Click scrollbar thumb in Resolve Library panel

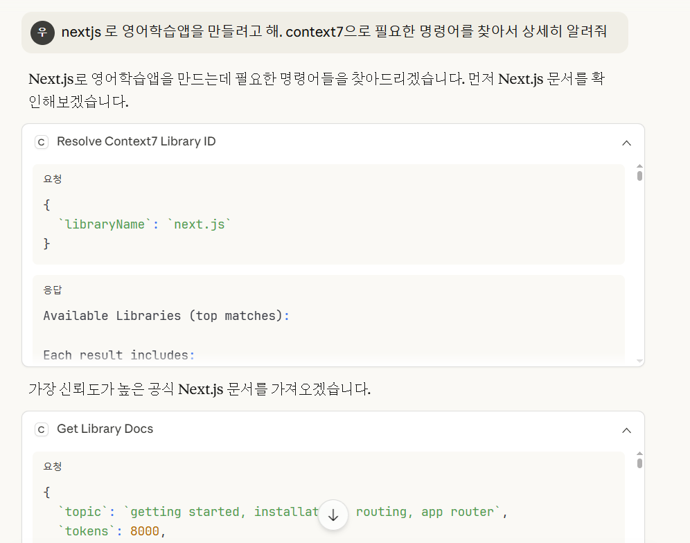click(x=639, y=175)
